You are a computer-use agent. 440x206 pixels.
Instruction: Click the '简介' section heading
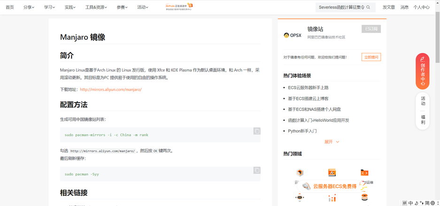(x=67, y=55)
